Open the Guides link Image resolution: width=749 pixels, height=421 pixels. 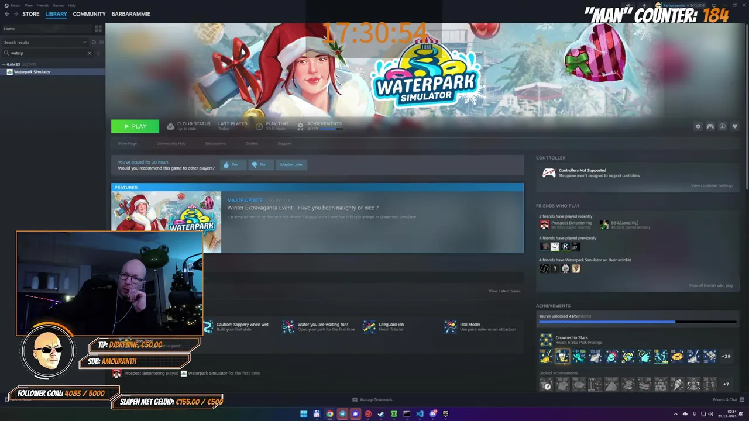pyautogui.click(x=252, y=143)
